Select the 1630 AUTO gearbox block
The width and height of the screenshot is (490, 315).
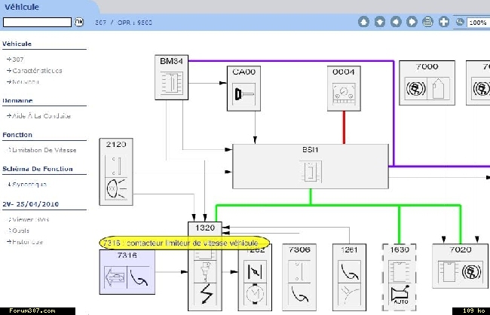pos(400,277)
